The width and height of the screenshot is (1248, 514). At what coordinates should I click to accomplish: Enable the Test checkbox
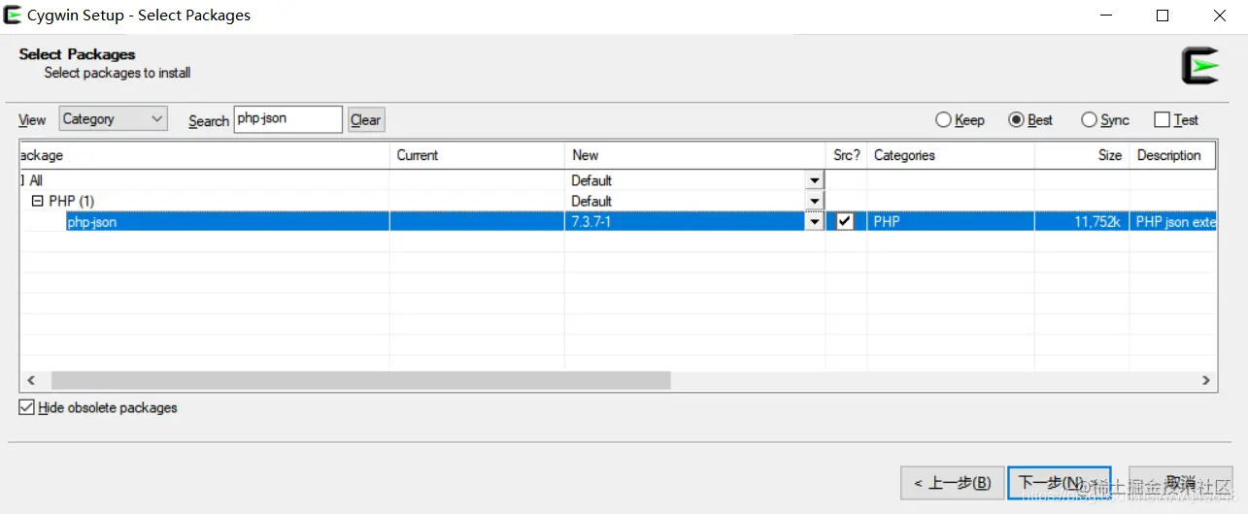1162,120
